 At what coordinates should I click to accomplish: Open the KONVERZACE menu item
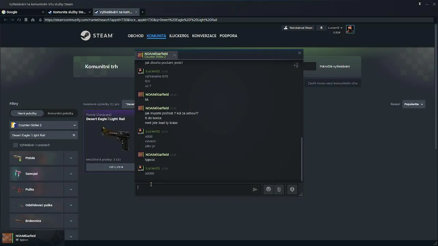tap(204, 36)
